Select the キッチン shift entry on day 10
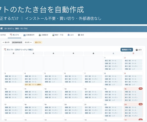147x122 pixels. 13,95
